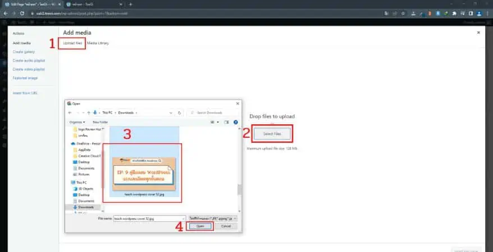
Task: Click the Open button in file dialog
Action: (200, 226)
